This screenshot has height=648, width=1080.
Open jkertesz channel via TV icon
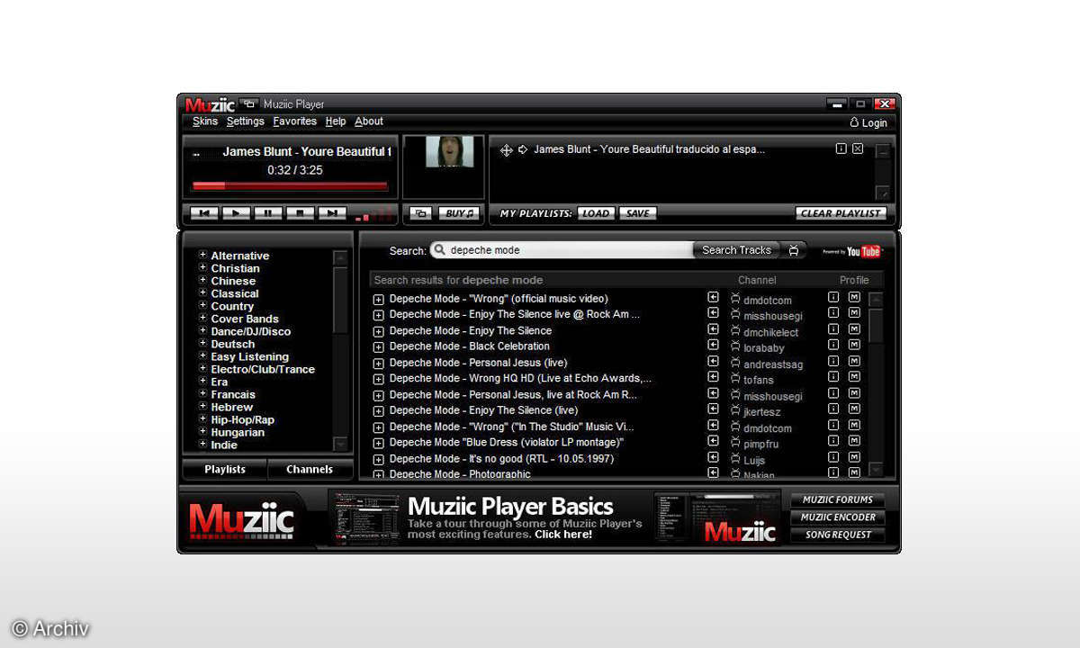point(735,410)
